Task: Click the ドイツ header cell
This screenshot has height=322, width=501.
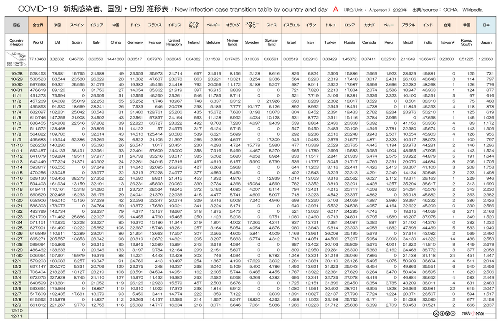Action: (x=135, y=25)
